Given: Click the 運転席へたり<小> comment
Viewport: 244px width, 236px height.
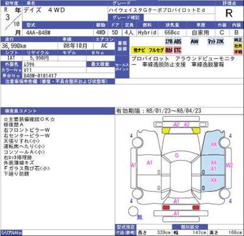Looking at the screenshot, I should pyautogui.click(x=24, y=146).
